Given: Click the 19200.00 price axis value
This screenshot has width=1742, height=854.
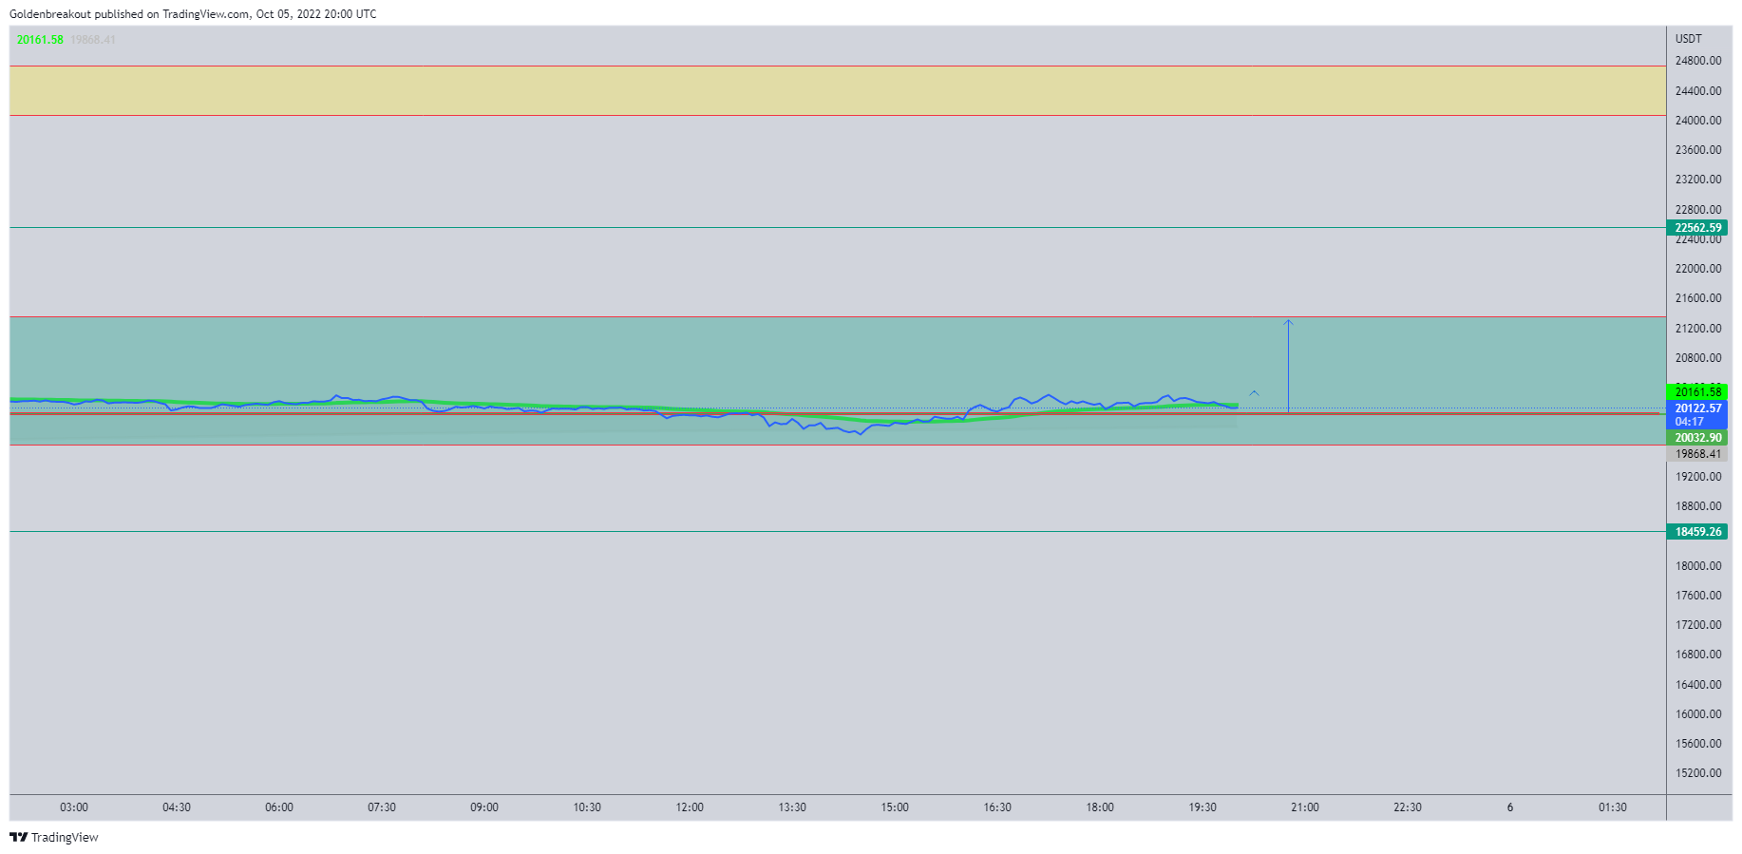Looking at the screenshot, I should point(1697,477).
